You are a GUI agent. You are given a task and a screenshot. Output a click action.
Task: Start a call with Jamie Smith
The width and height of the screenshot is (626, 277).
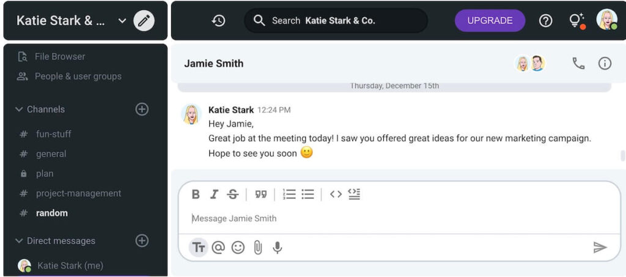(578, 63)
